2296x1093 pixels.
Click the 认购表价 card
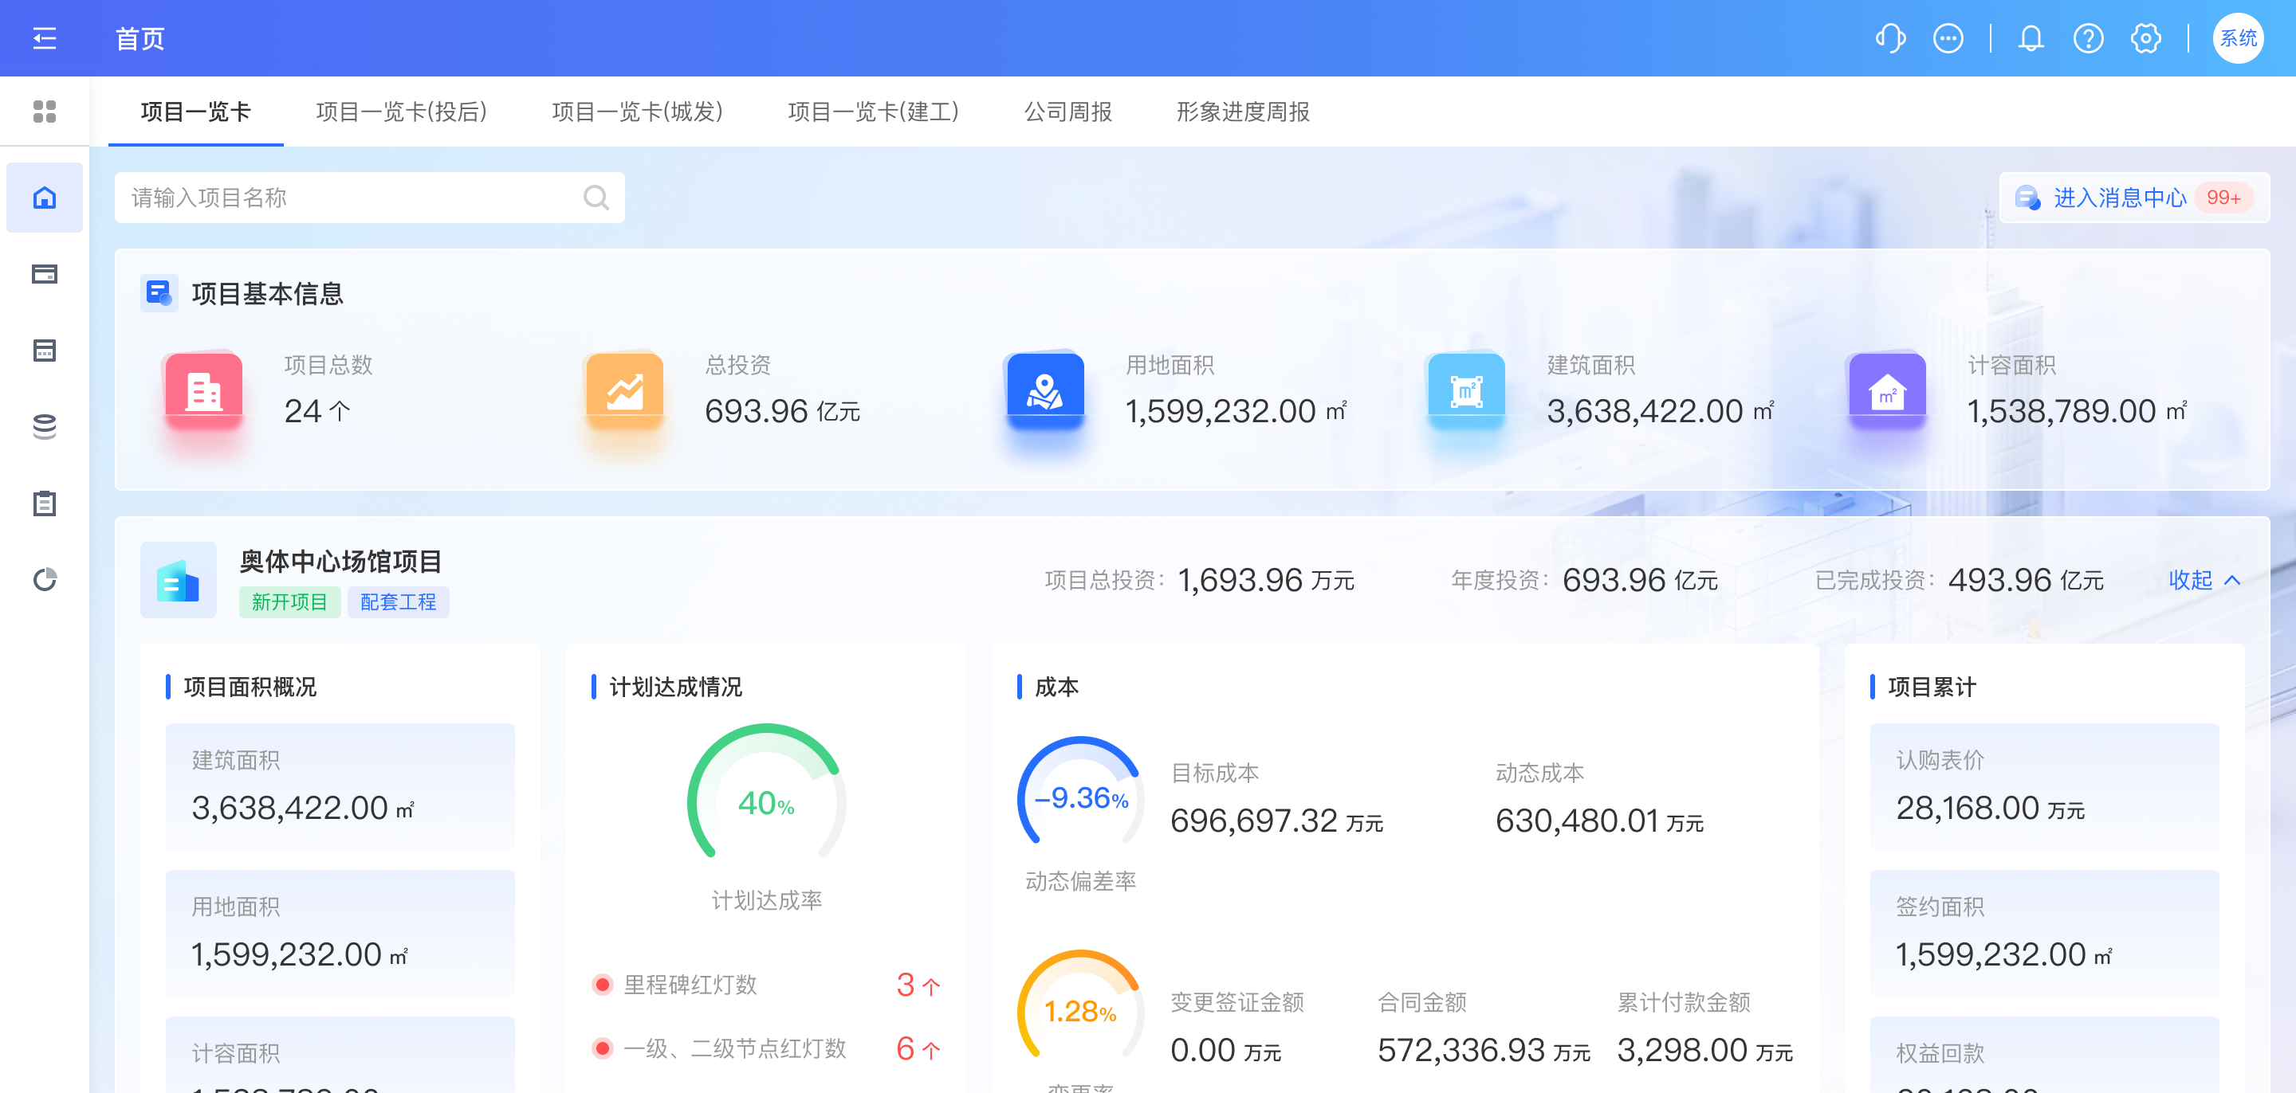pyautogui.click(x=2044, y=786)
